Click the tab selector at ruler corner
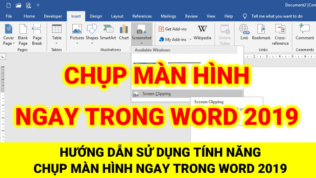 point(3,57)
